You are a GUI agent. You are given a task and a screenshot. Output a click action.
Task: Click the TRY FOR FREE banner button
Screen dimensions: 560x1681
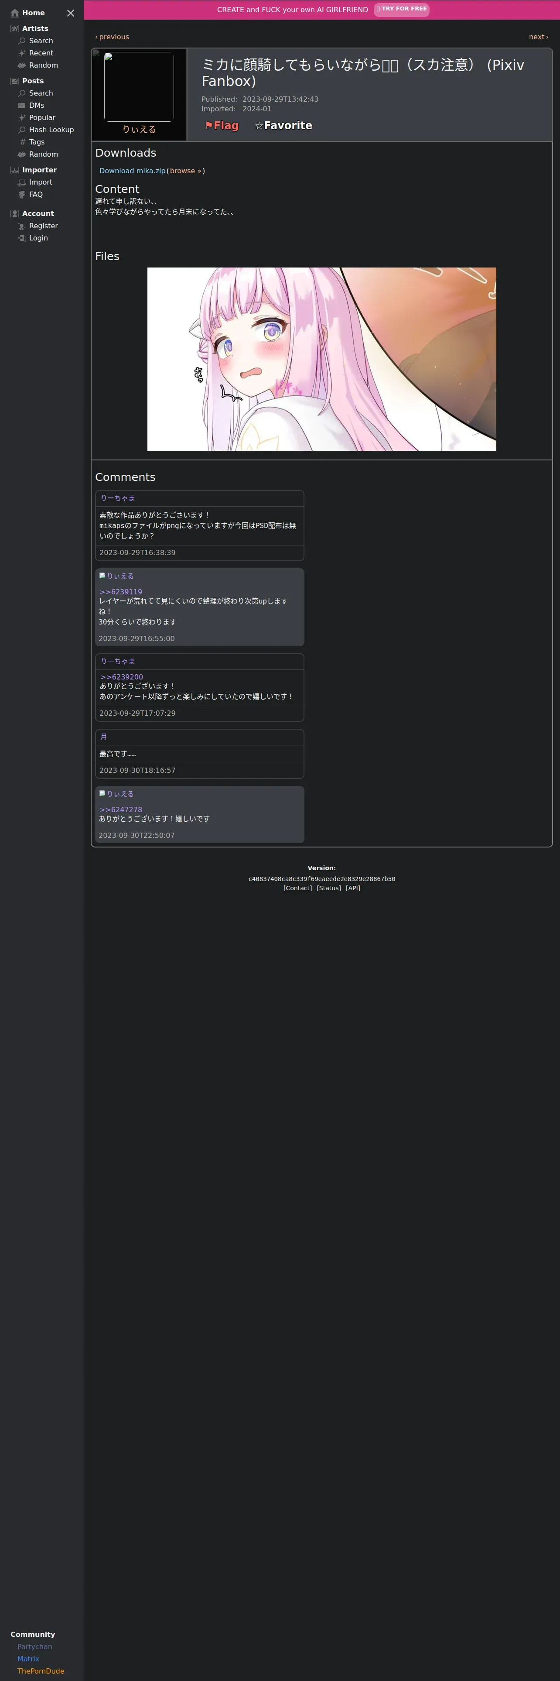(402, 9)
